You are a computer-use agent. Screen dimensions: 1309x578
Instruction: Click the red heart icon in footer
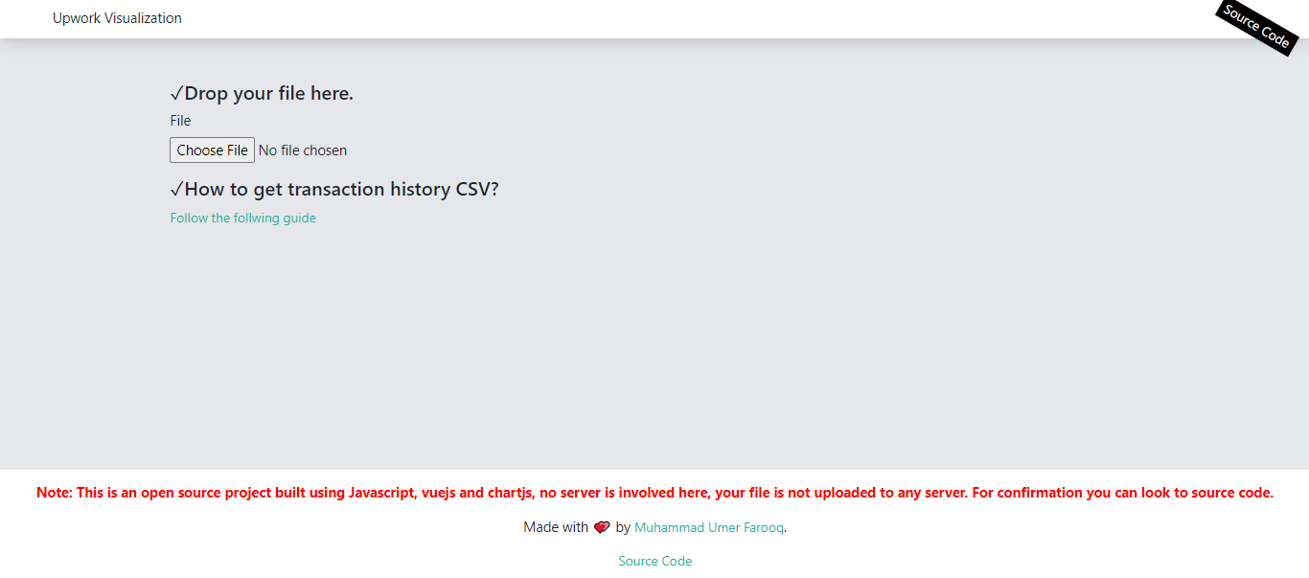tap(602, 527)
